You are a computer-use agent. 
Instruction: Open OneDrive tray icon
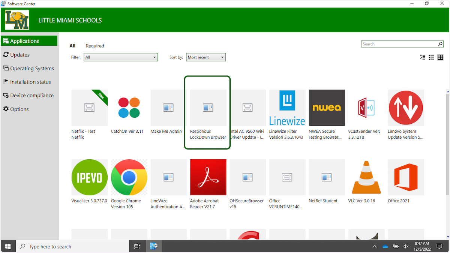click(x=385, y=246)
